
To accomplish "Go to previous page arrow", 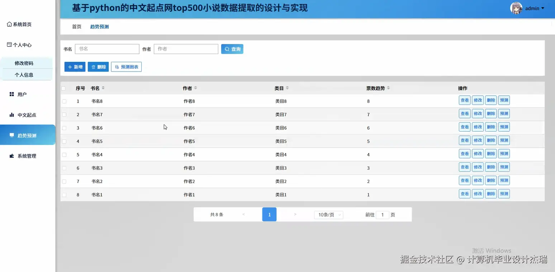I will coord(244,214).
